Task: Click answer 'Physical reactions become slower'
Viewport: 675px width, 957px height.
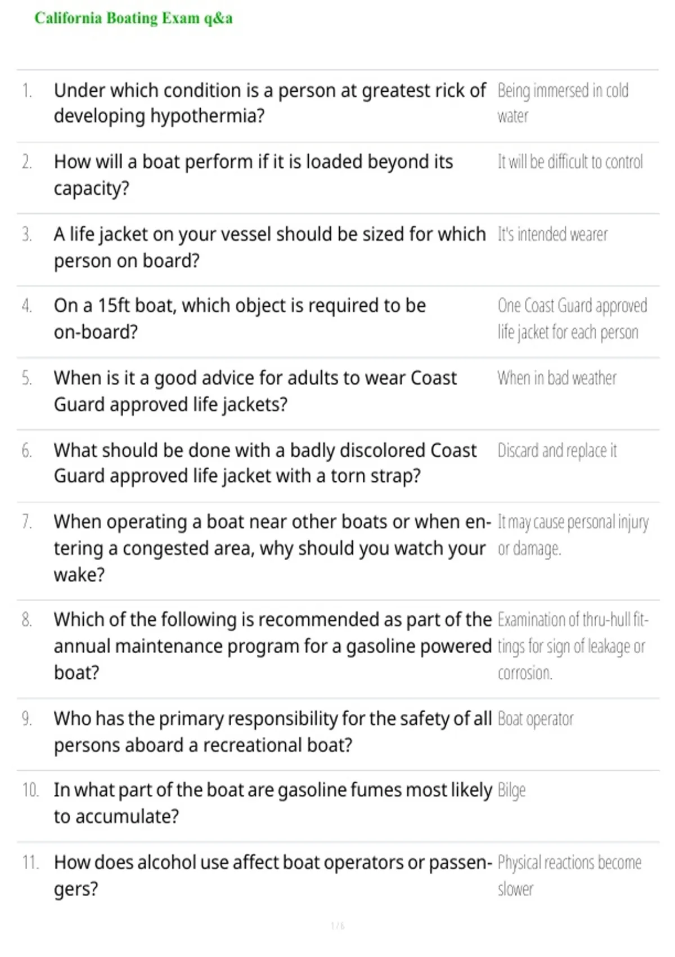Action: coord(569,876)
